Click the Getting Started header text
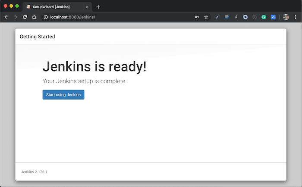Viewport: 302px width, 187px height. coord(38,37)
